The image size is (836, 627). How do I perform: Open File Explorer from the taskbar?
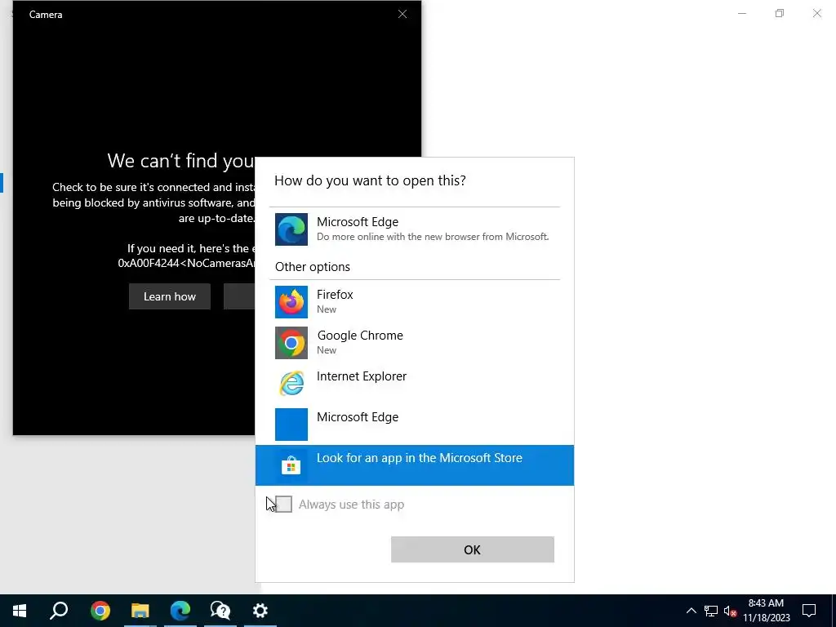tap(140, 611)
